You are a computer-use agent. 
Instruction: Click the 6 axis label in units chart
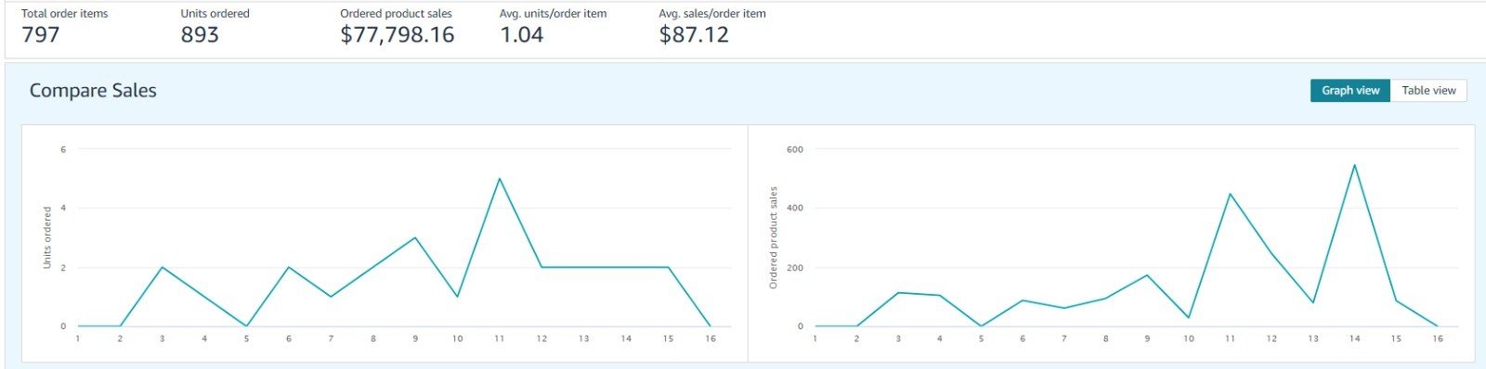pyautogui.click(x=63, y=149)
